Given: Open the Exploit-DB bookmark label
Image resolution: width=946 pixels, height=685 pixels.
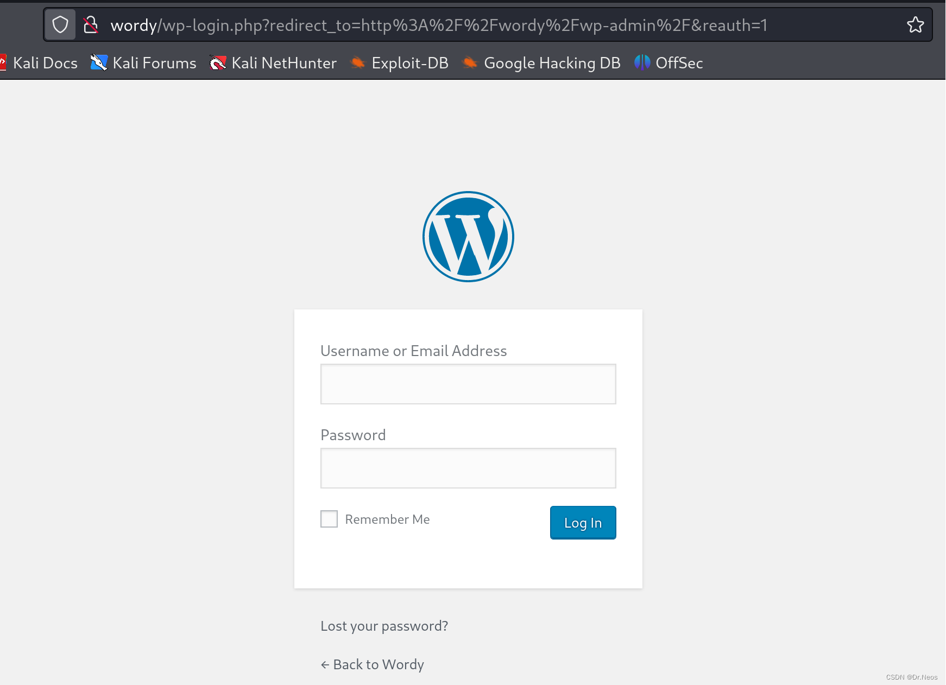Looking at the screenshot, I should point(410,63).
